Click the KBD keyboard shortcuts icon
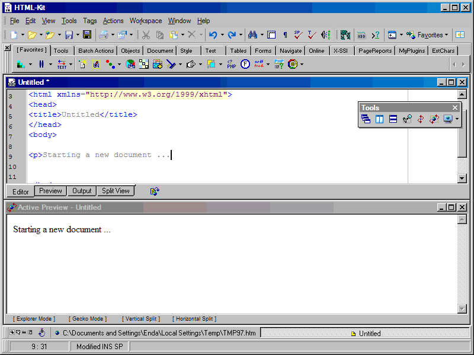This screenshot has height=355, width=474. tap(361, 35)
